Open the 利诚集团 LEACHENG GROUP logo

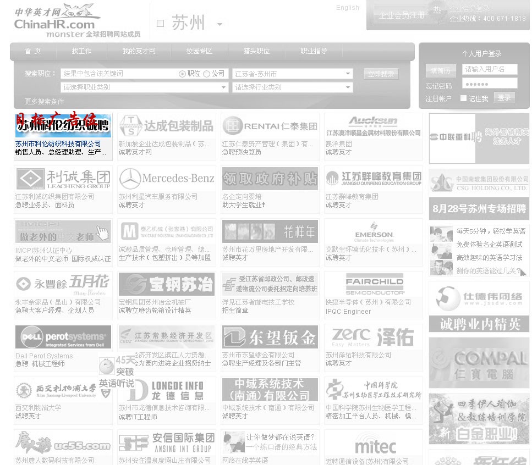63,179
